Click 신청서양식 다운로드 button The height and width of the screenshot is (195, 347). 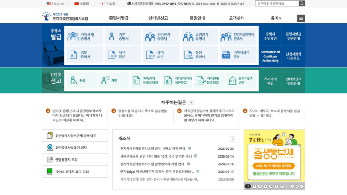(293, 56)
